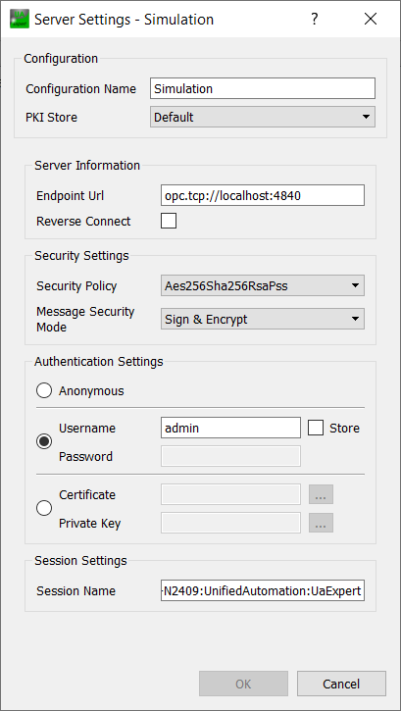The width and height of the screenshot is (401, 711).
Task: Click the Endpoint Url label
Action: 70,196
